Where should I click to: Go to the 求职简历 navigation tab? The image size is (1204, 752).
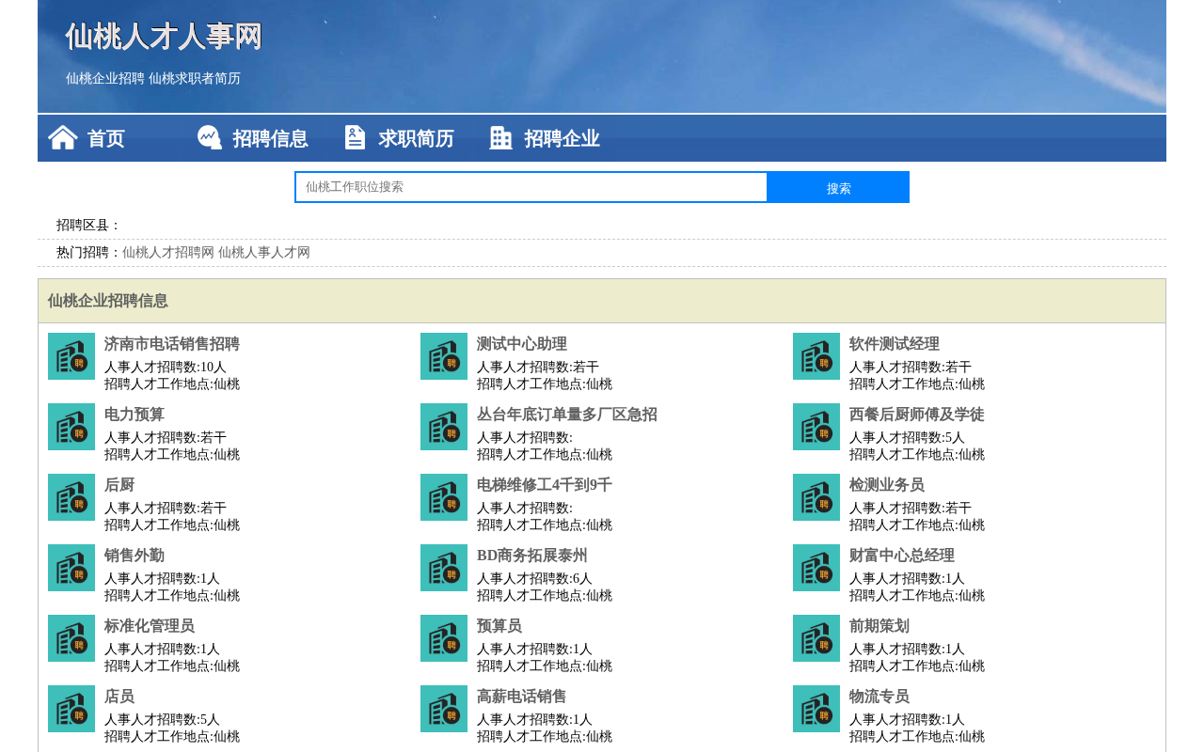coord(416,139)
